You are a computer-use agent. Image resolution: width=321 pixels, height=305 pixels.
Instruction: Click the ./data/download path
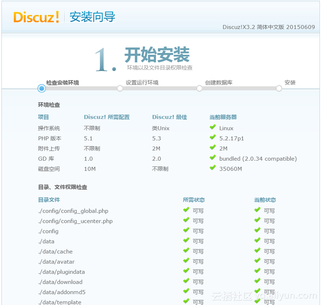(x=60, y=282)
